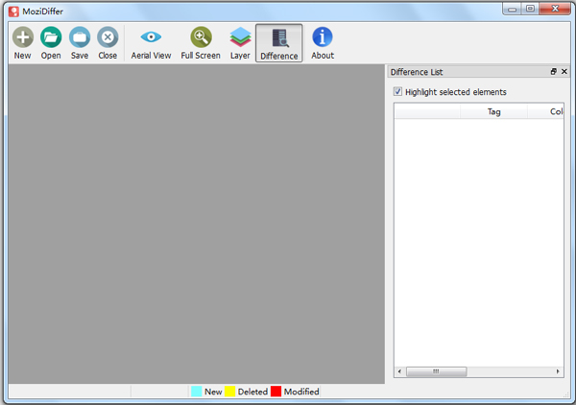The width and height of the screenshot is (576, 405).
Task: Close the Difference List panel
Action: coord(564,72)
